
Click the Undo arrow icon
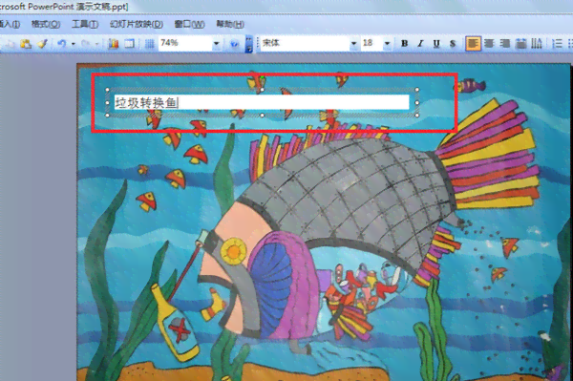click(62, 44)
